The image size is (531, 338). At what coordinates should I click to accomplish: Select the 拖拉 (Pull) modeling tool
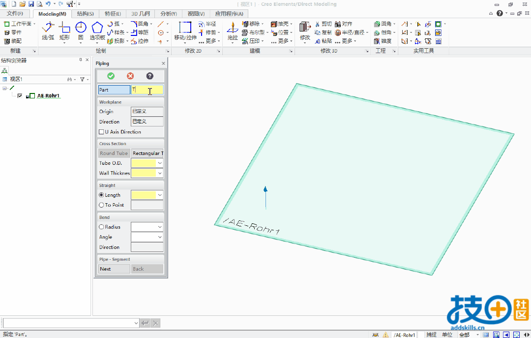[x=232, y=31]
